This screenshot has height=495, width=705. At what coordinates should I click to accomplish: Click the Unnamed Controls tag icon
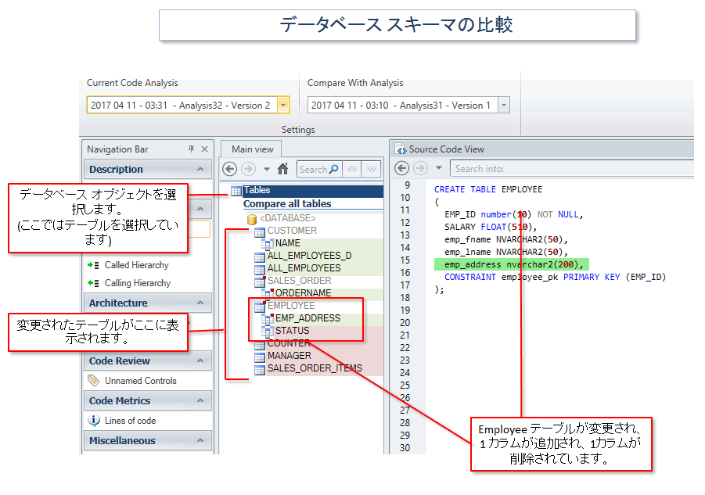point(94,381)
